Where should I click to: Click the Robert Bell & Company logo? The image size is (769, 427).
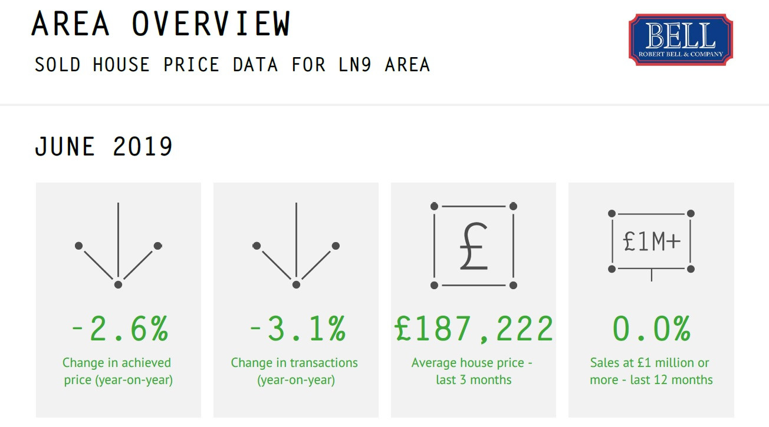[681, 40]
